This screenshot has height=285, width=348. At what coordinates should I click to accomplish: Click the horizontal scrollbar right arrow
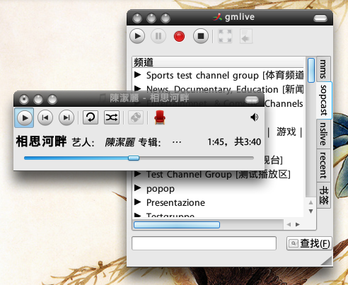pos(298,224)
